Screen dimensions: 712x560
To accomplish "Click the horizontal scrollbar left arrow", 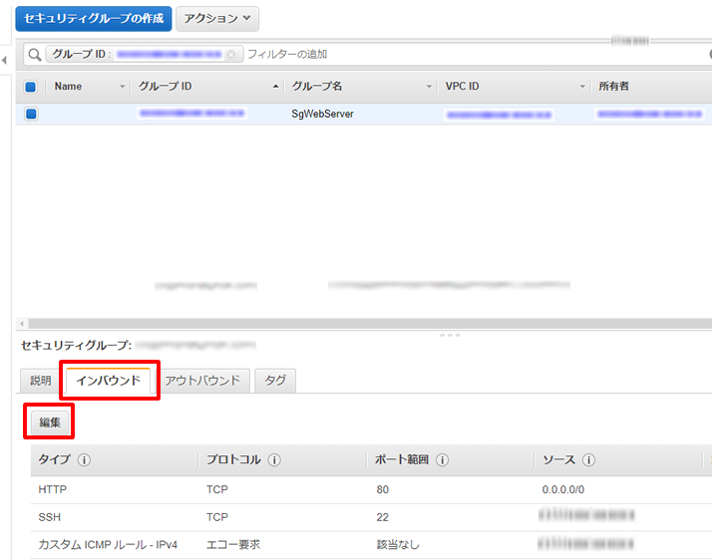I will pos(22,324).
